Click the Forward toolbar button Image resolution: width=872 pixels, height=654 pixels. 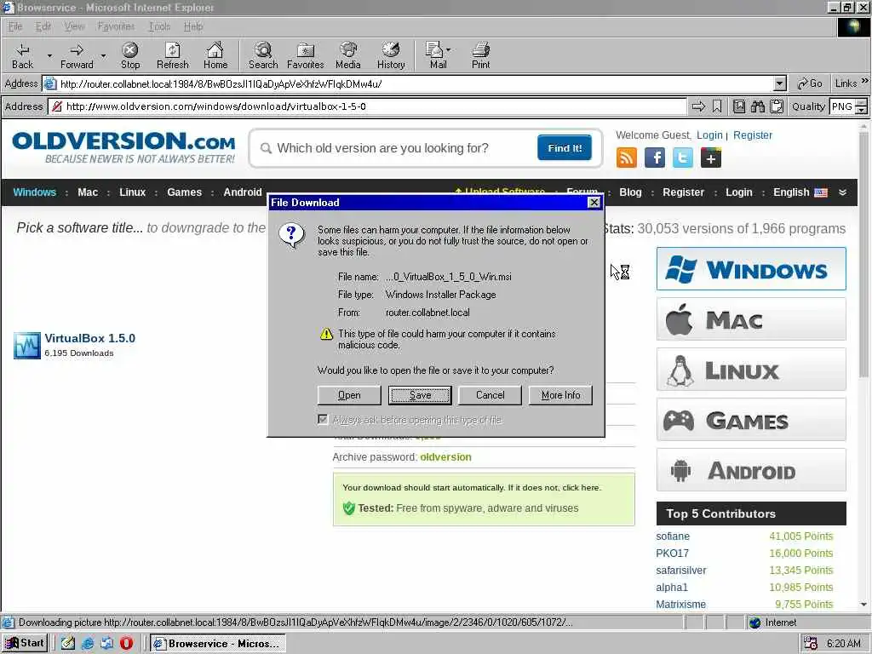[77, 55]
